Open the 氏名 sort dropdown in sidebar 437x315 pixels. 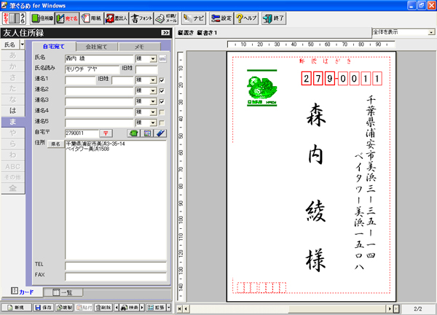pyautogui.click(x=23, y=45)
